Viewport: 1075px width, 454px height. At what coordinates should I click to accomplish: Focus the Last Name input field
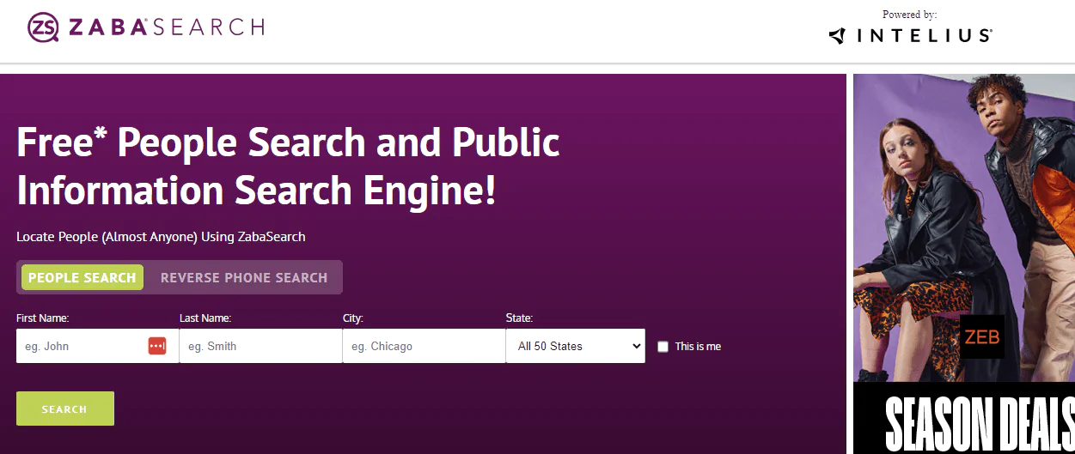coord(260,346)
